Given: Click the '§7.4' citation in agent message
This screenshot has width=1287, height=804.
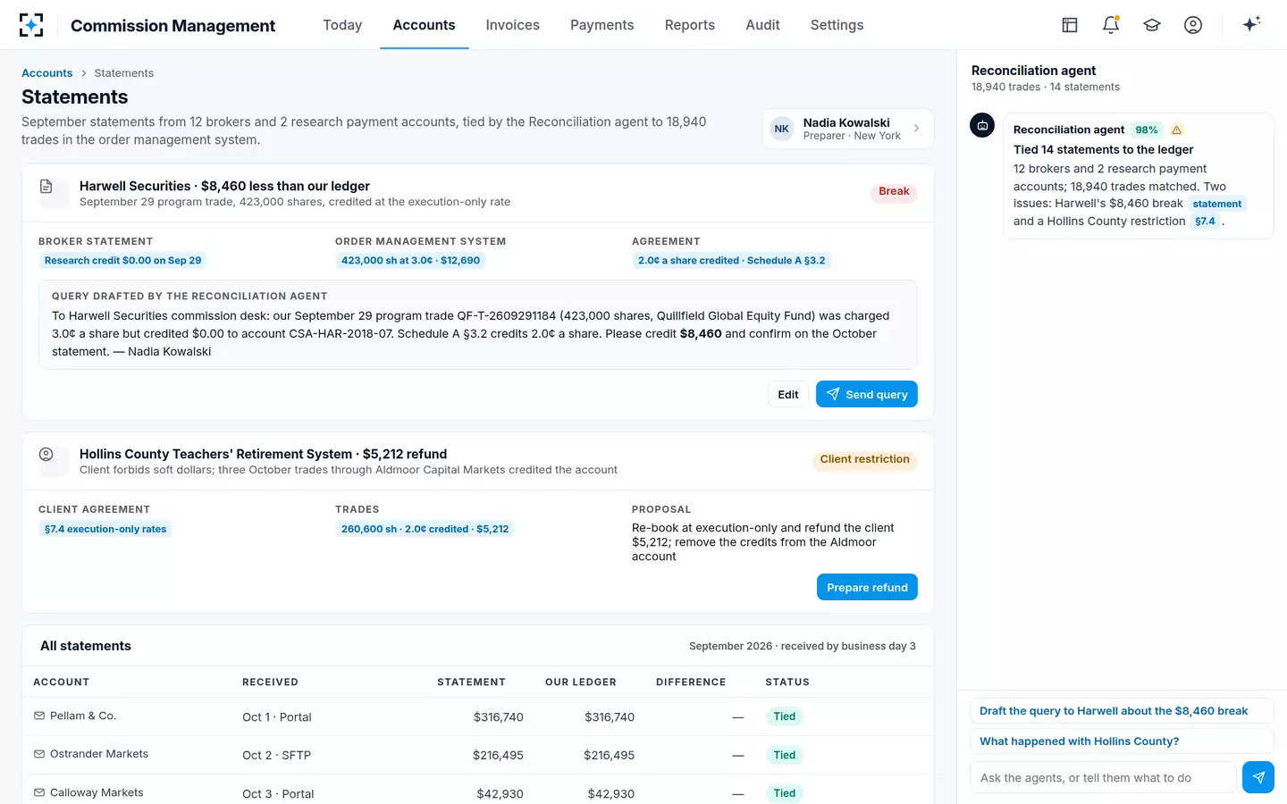Looking at the screenshot, I should pos(1206,222).
